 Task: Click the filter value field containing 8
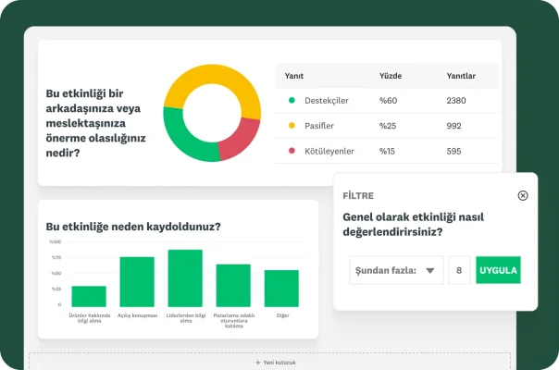tap(459, 270)
